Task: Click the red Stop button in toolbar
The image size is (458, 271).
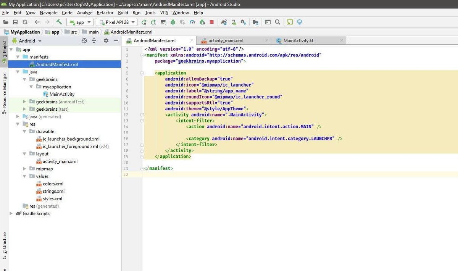Action: pyautogui.click(x=211, y=22)
